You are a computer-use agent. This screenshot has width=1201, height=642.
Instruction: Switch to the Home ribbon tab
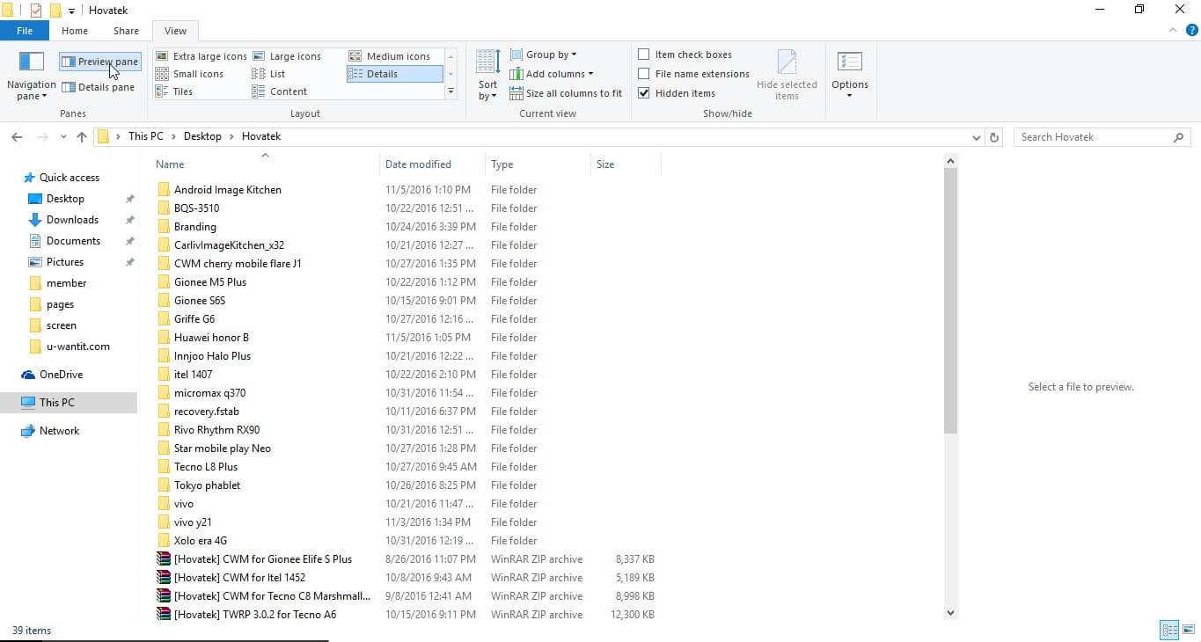coord(74,30)
